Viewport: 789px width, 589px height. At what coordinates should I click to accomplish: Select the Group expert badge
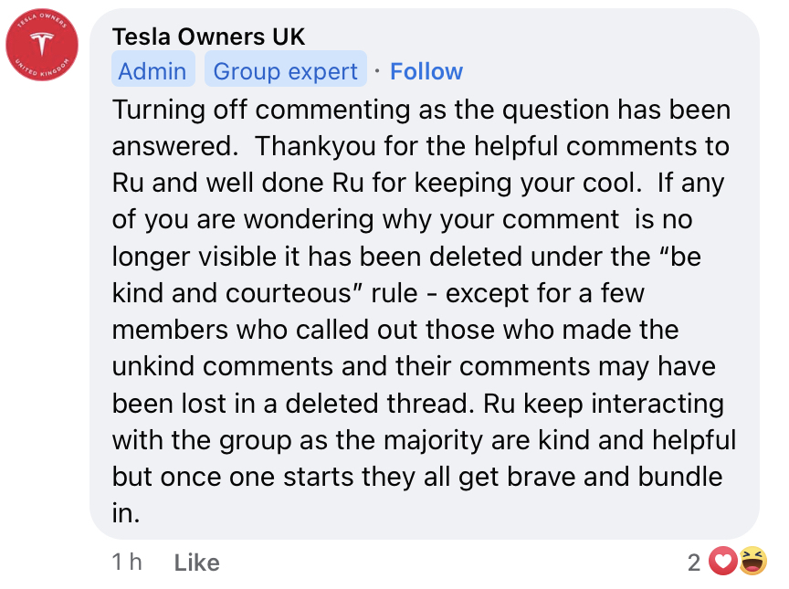click(285, 71)
